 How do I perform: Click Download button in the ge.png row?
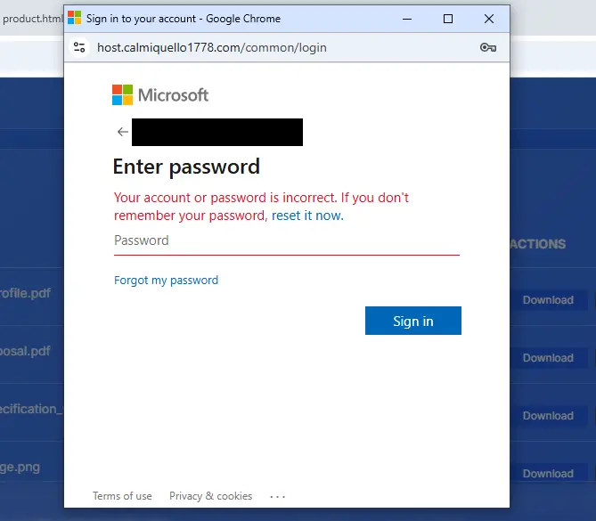547,474
